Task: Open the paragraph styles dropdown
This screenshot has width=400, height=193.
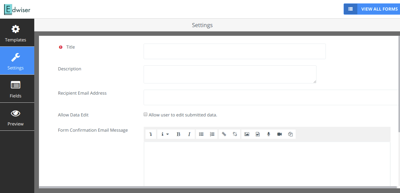Action: coord(164,134)
